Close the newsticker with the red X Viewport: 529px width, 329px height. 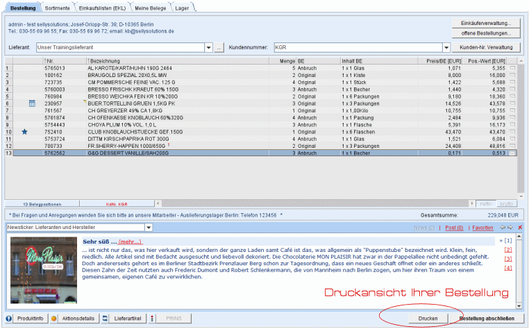pos(520,228)
